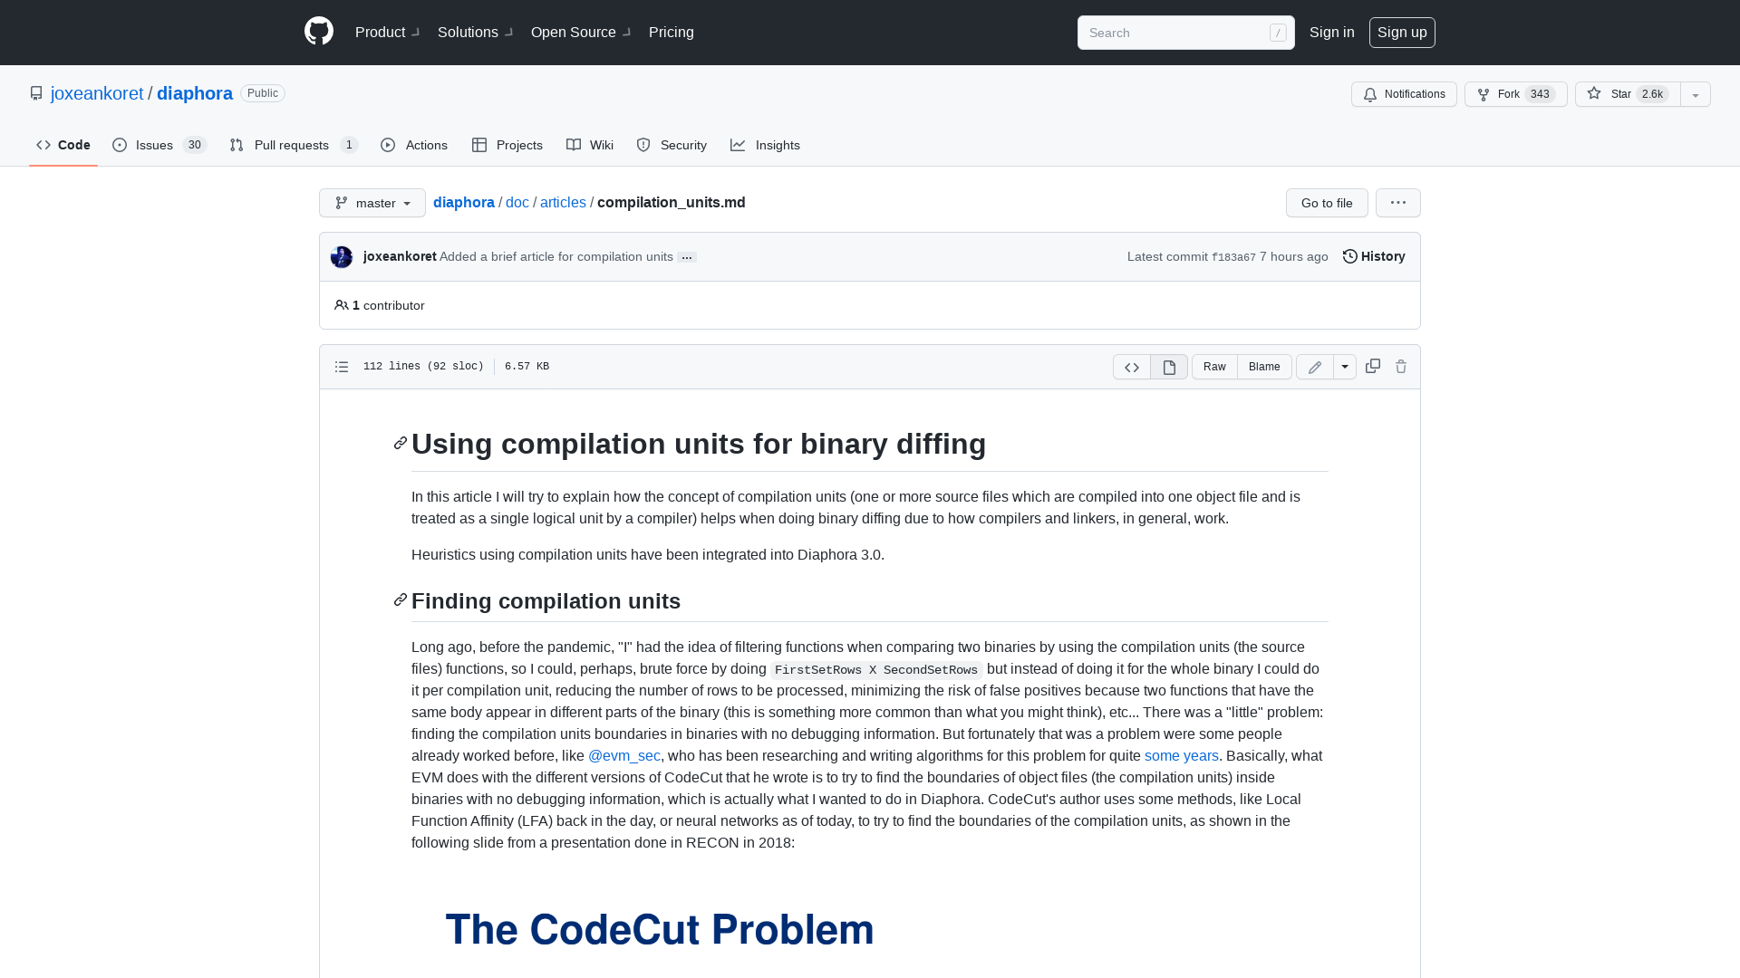The image size is (1740, 978).
Task: Switch to the Pull requests tab
Action: point(292,145)
